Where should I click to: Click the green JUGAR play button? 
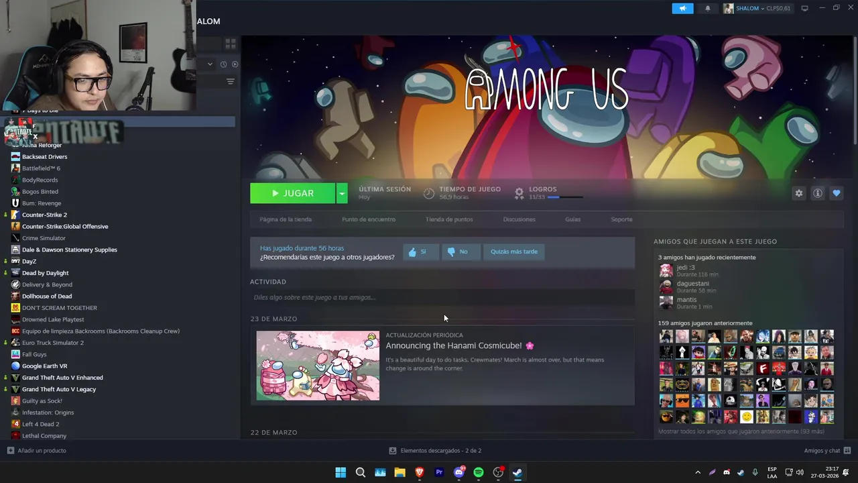click(292, 193)
